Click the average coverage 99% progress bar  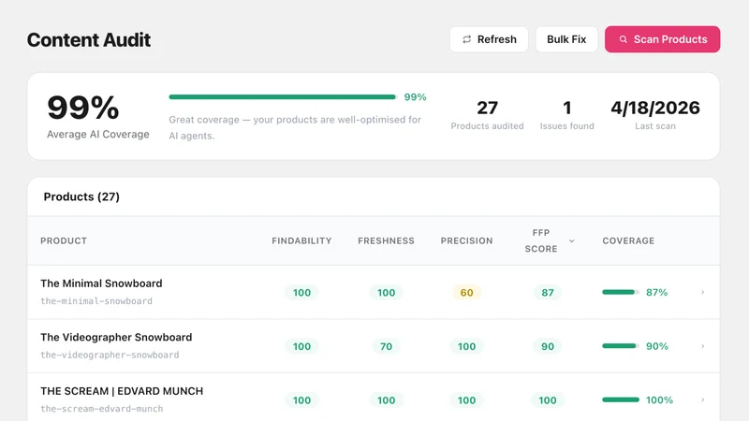tap(283, 97)
